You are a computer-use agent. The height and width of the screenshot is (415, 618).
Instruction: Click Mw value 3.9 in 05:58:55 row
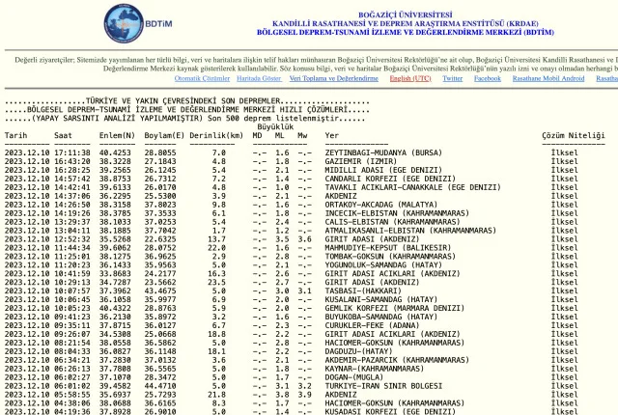(305, 395)
